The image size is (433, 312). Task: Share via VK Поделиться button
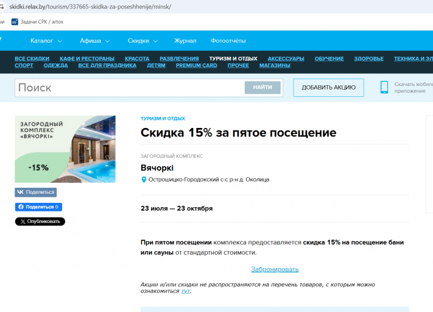[x=35, y=192]
